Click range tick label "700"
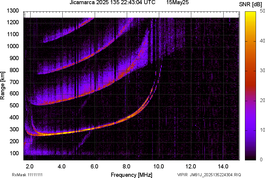265x178 pixels. click(14, 82)
